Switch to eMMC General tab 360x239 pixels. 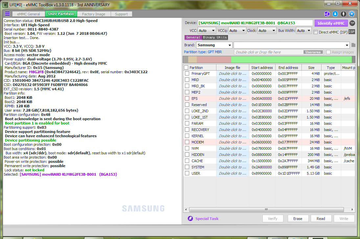[x=29, y=14]
